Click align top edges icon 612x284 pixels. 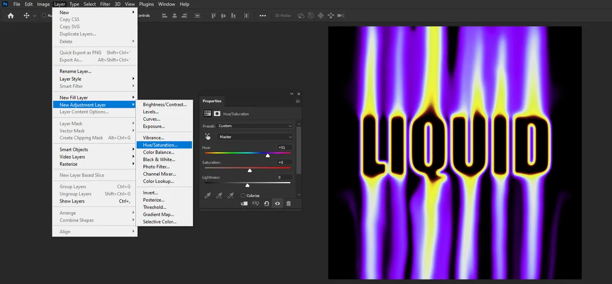(213, 16)
